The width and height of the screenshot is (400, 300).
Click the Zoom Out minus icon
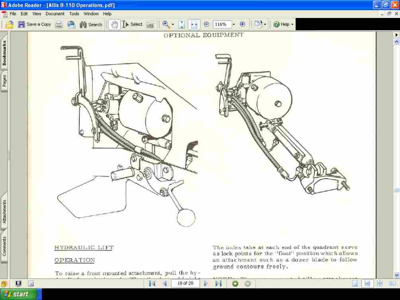207,24
